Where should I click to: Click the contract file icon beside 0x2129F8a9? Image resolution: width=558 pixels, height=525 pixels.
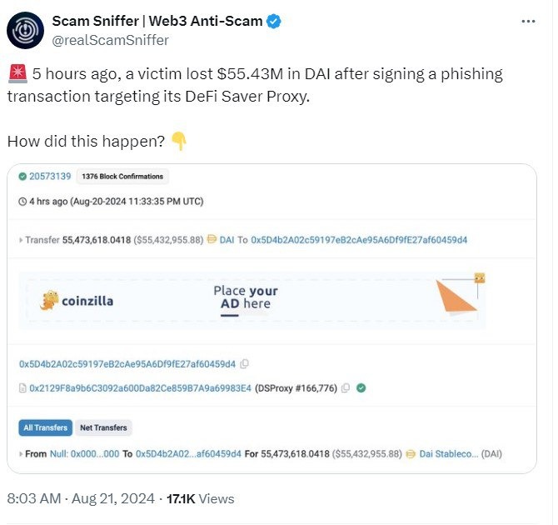22,387
